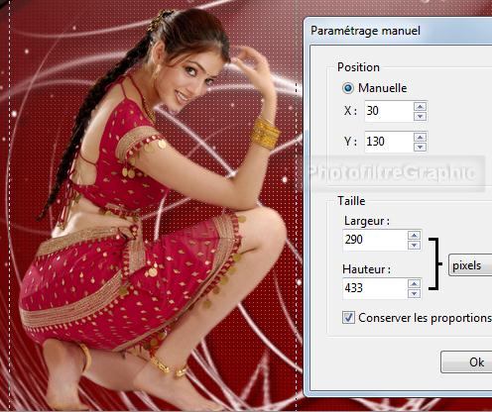Increase the Largeur value

tap(414, 235)
